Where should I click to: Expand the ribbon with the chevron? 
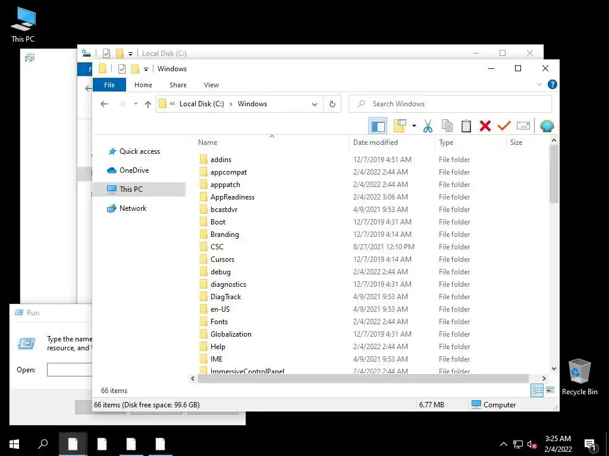pos(539,84)
